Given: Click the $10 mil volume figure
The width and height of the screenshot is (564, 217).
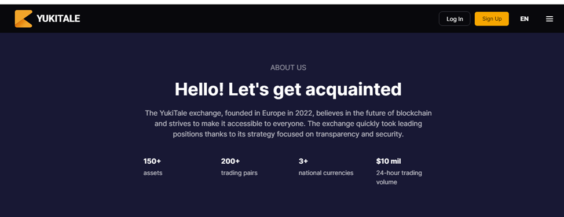Looking at the screenshot, I should 389,161.
